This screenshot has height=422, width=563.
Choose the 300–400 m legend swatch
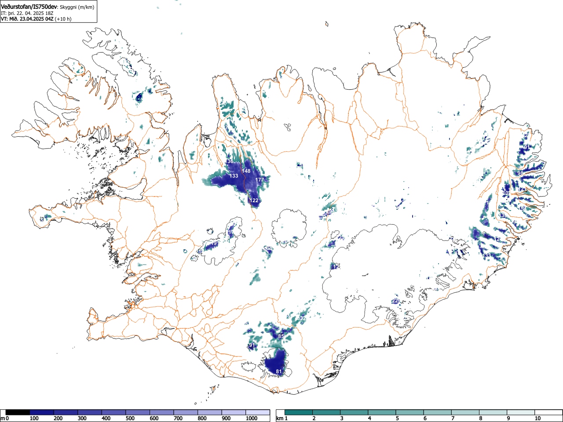click(90, 412)
